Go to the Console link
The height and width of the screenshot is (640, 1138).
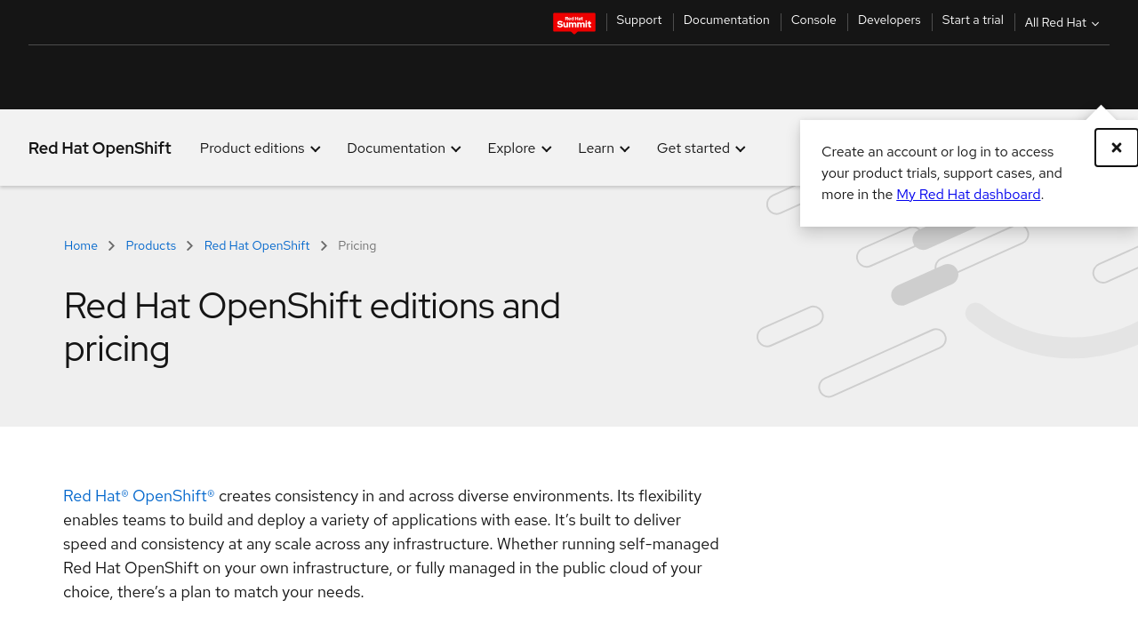click(x=813, y=20)
